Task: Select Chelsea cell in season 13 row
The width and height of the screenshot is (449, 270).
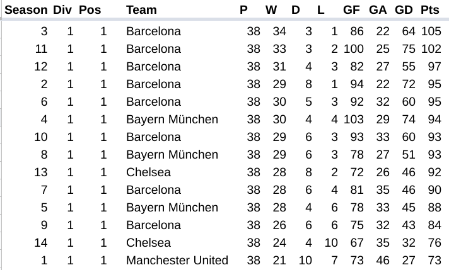Action: pyautogui.click(x=148, y=172)
